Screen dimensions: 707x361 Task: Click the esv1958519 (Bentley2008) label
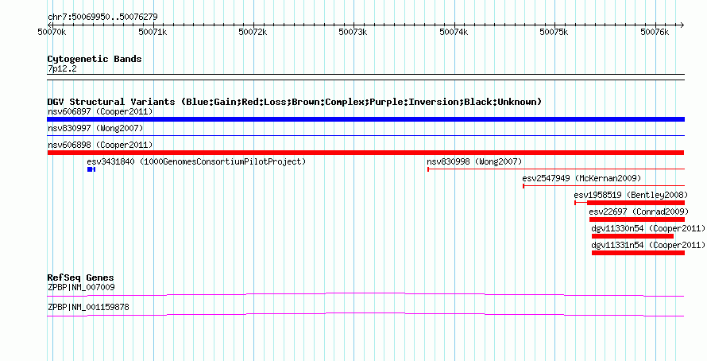631,195
